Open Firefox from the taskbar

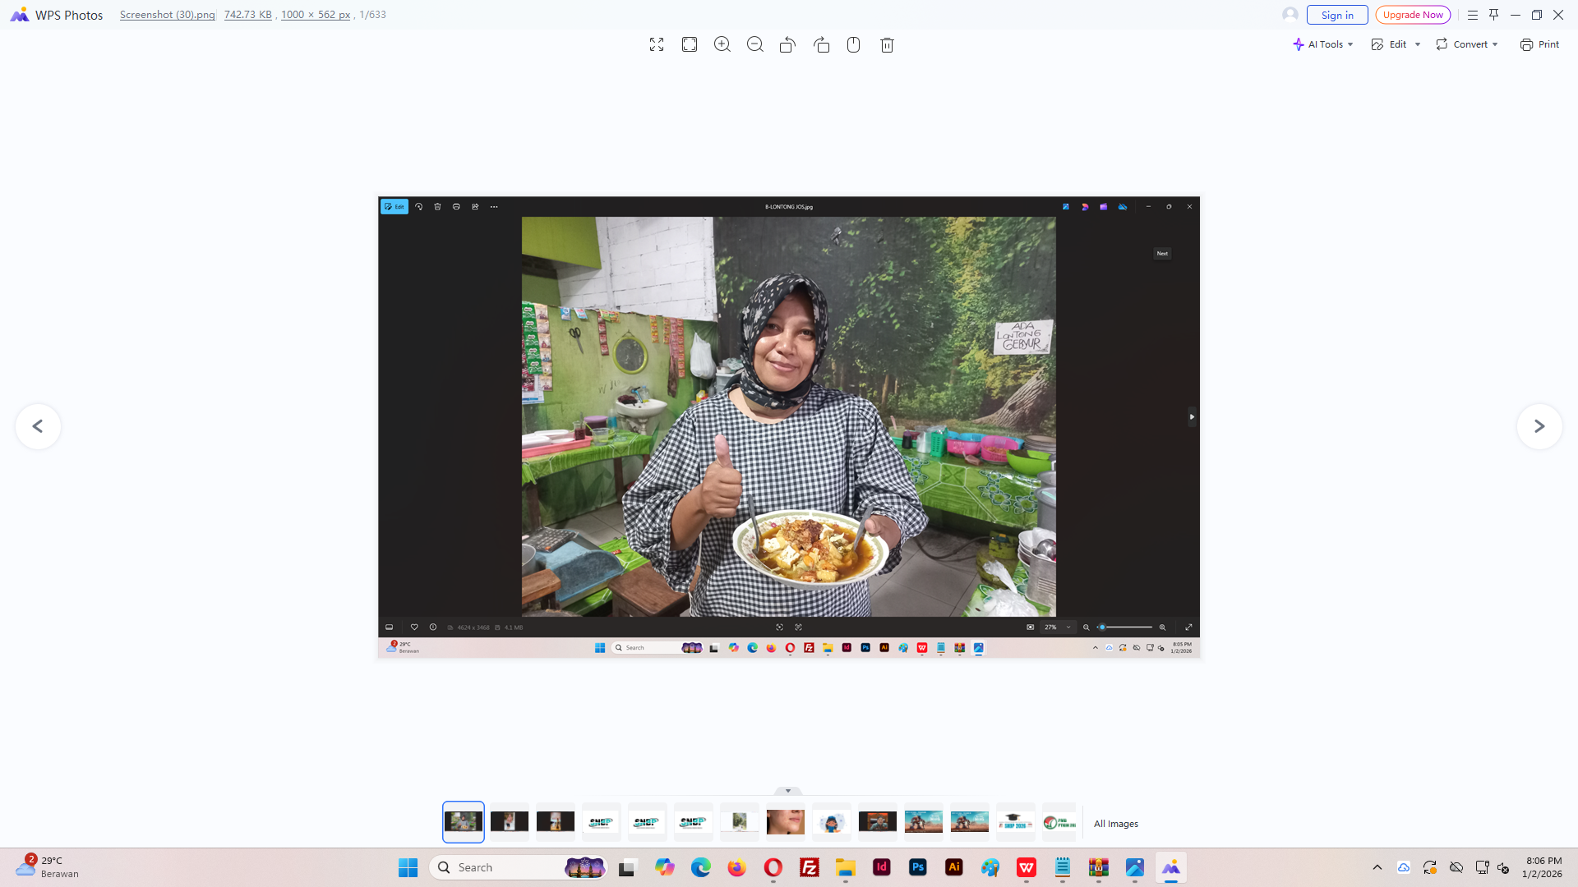click(x=737, y=867)
